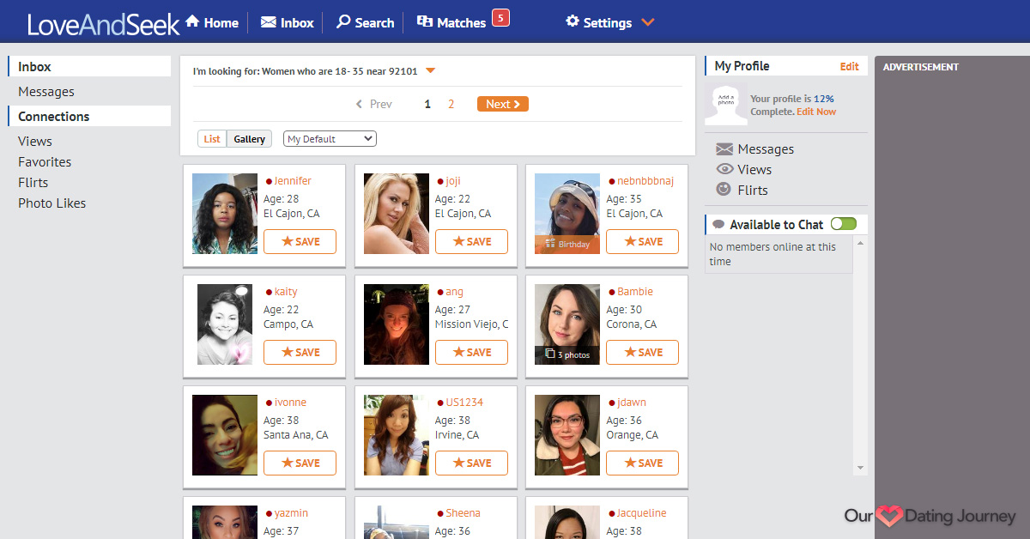Click the chat bubble icon beside Available to Chat

point(718,225)
